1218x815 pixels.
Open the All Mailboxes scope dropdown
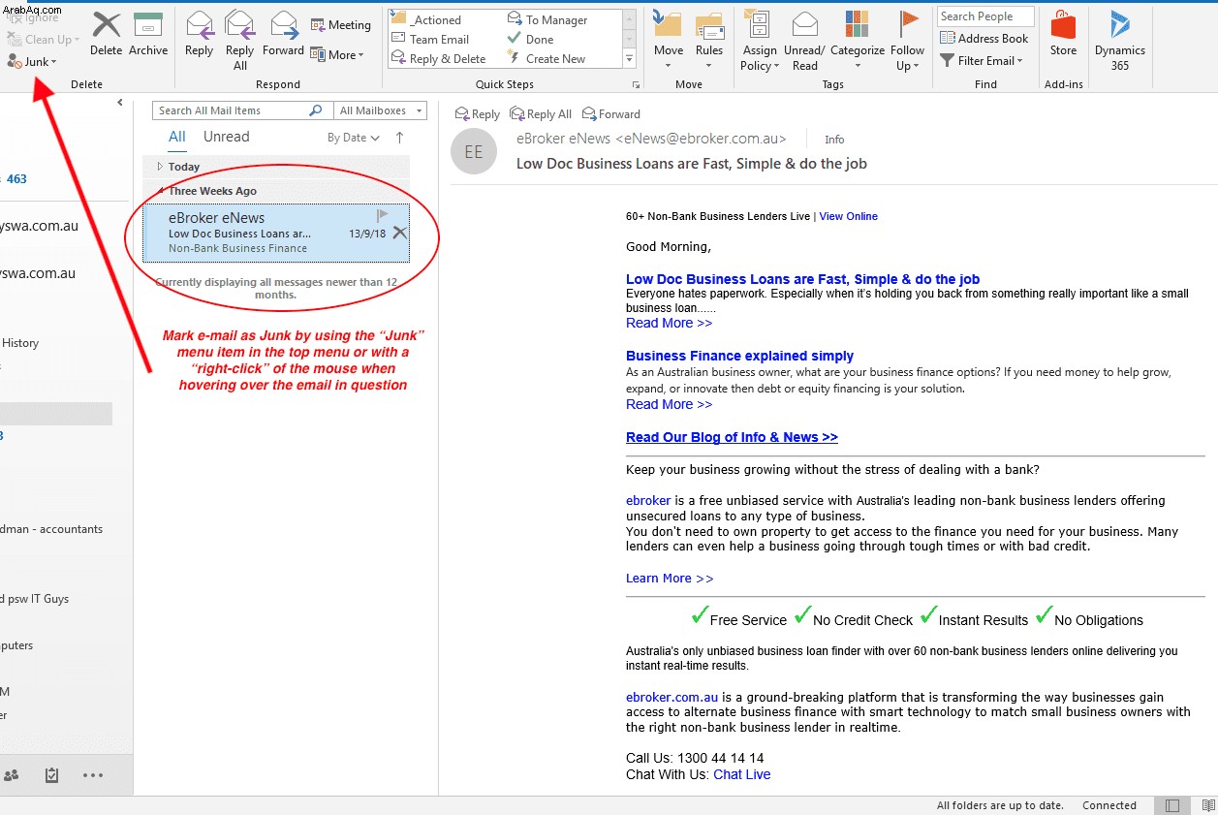380,110
